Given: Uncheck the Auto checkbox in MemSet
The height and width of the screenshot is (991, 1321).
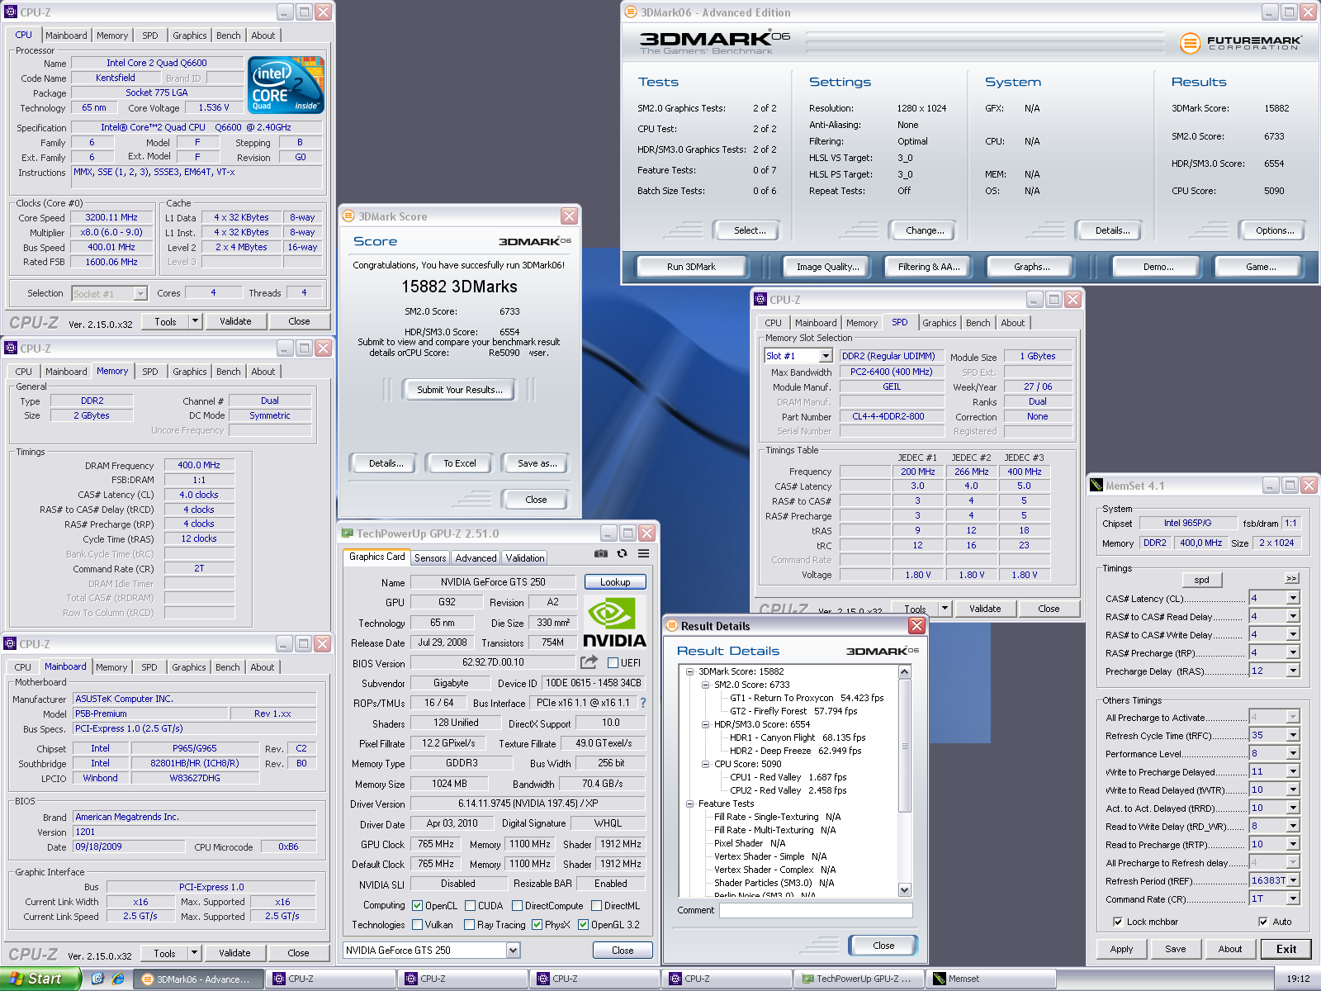Looking at the screenshot, I should 1263,922.
